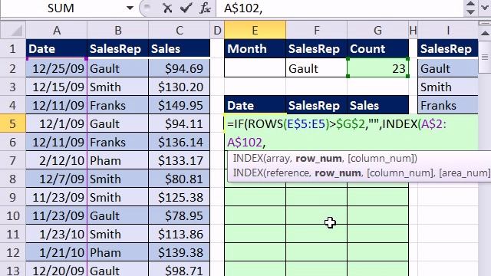This screenshot has width=491, height=276.
Task: Select row 5 header
Action: pos(12,123)
